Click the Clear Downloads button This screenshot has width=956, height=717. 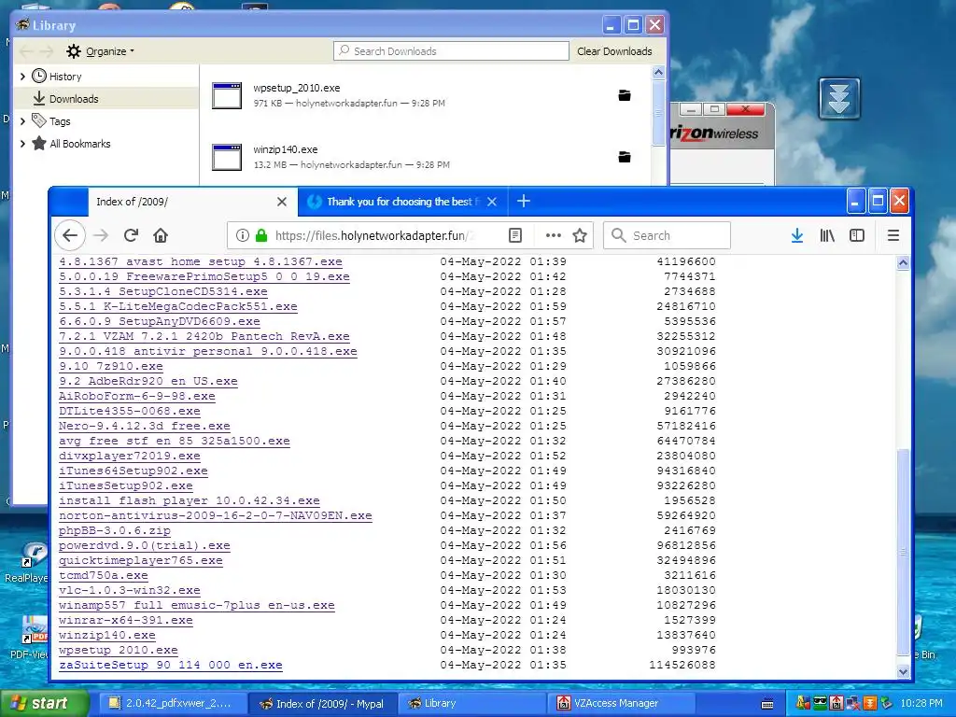pos(614,51)
